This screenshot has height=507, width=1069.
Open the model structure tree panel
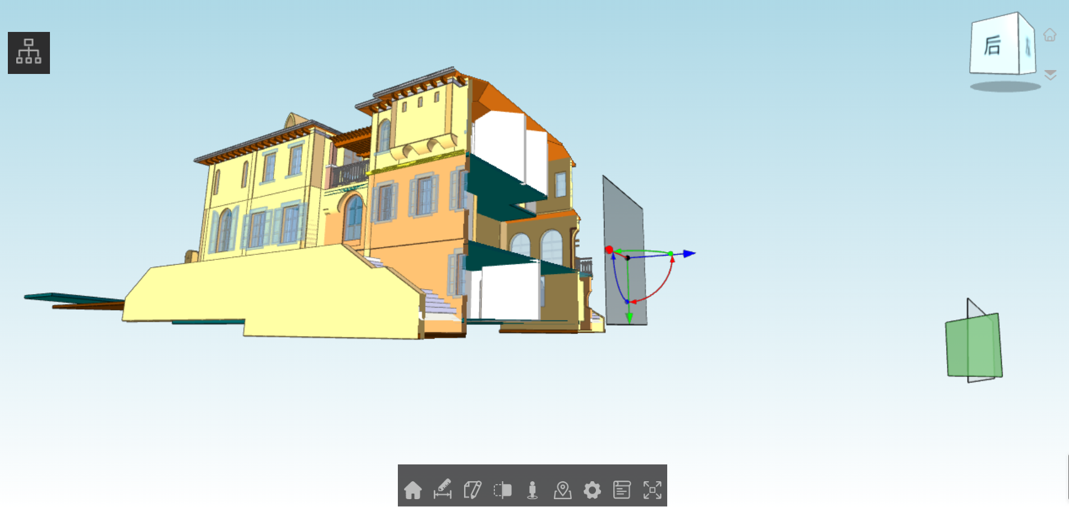point(29,53)
